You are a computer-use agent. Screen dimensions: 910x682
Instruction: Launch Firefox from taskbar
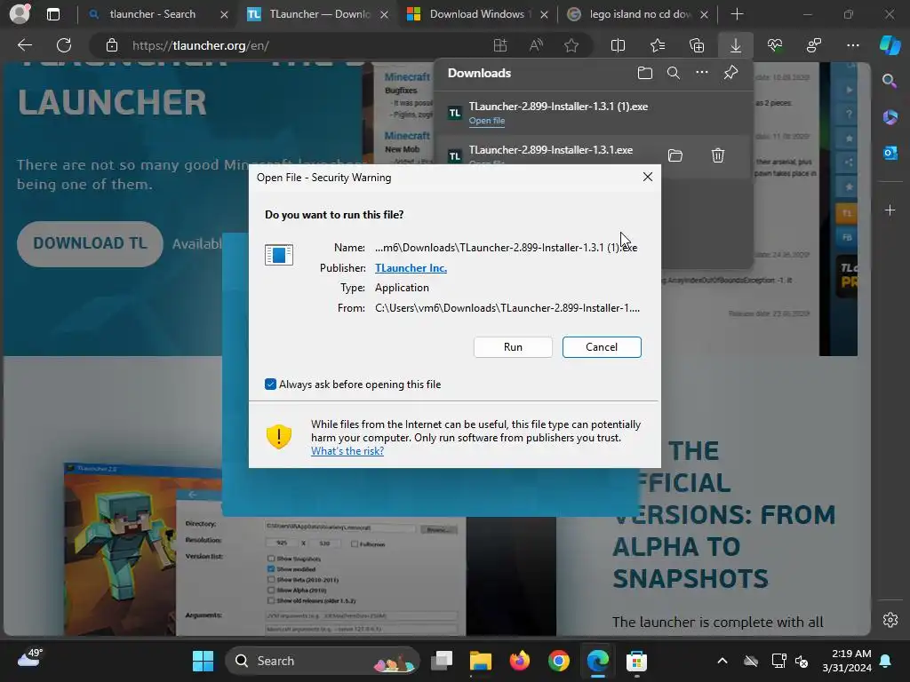pyautogui.click(x=519, y=661)
